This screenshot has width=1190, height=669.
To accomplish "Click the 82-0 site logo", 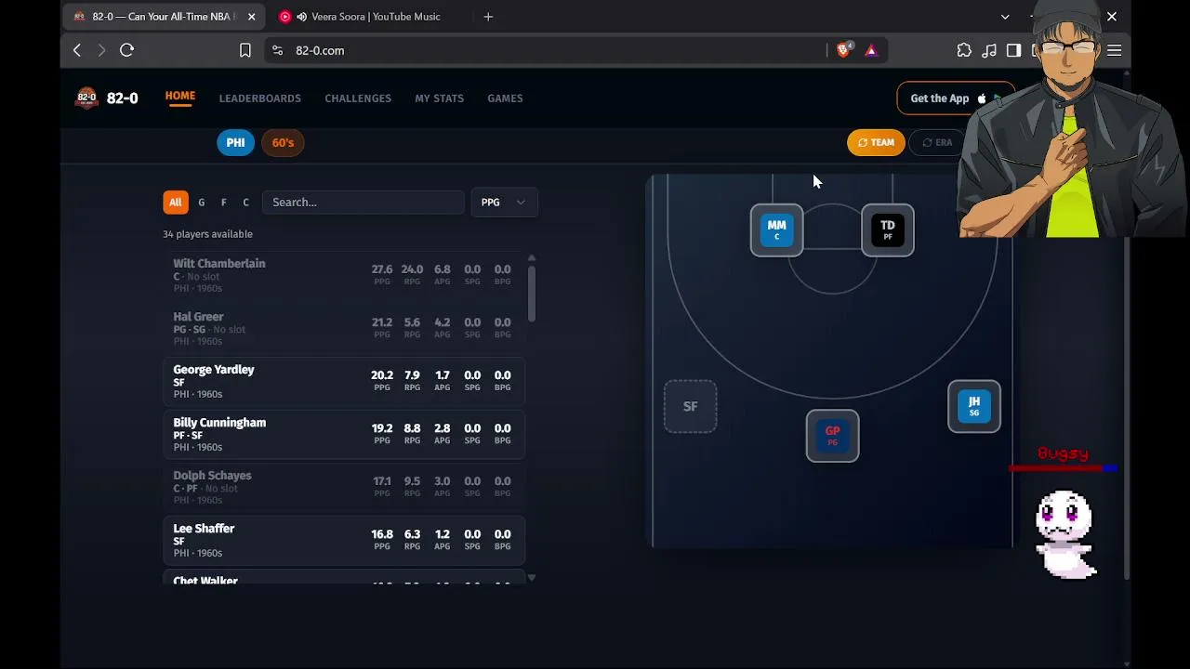I will (107, 98).
